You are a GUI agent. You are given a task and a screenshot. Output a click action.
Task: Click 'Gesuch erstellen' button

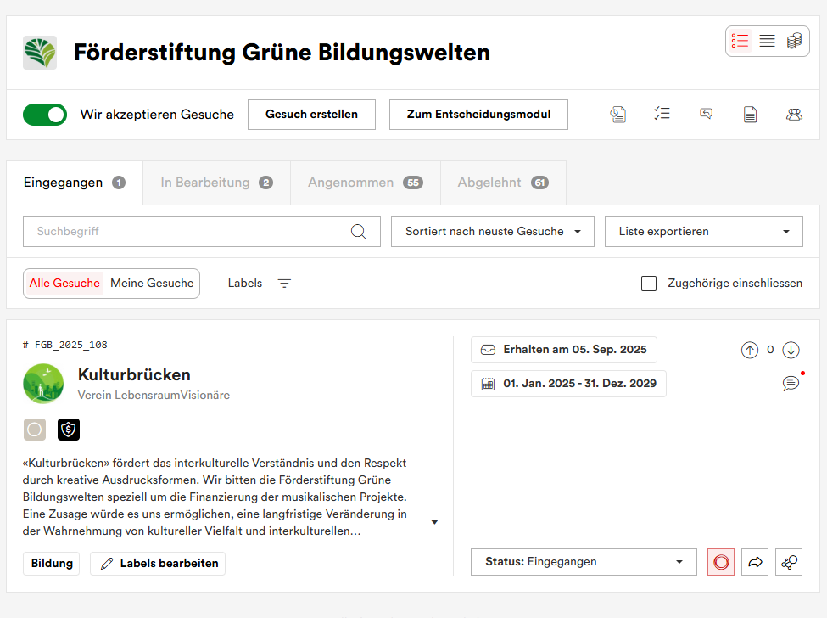click(311, 115)
